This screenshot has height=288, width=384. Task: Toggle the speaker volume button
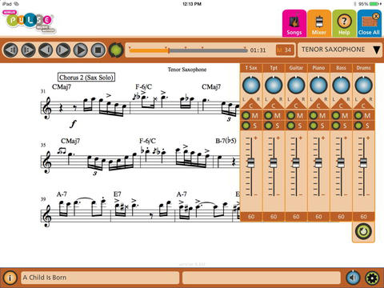tap(353, 278)
